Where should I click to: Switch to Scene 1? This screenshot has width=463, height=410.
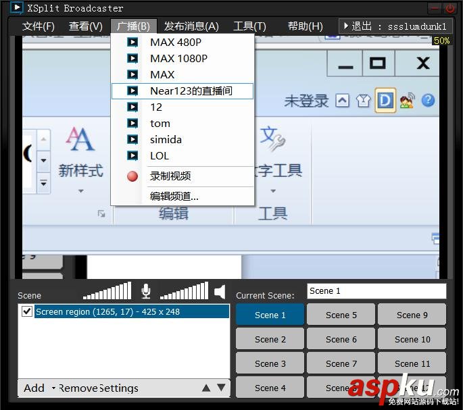(x=270, y=315)
